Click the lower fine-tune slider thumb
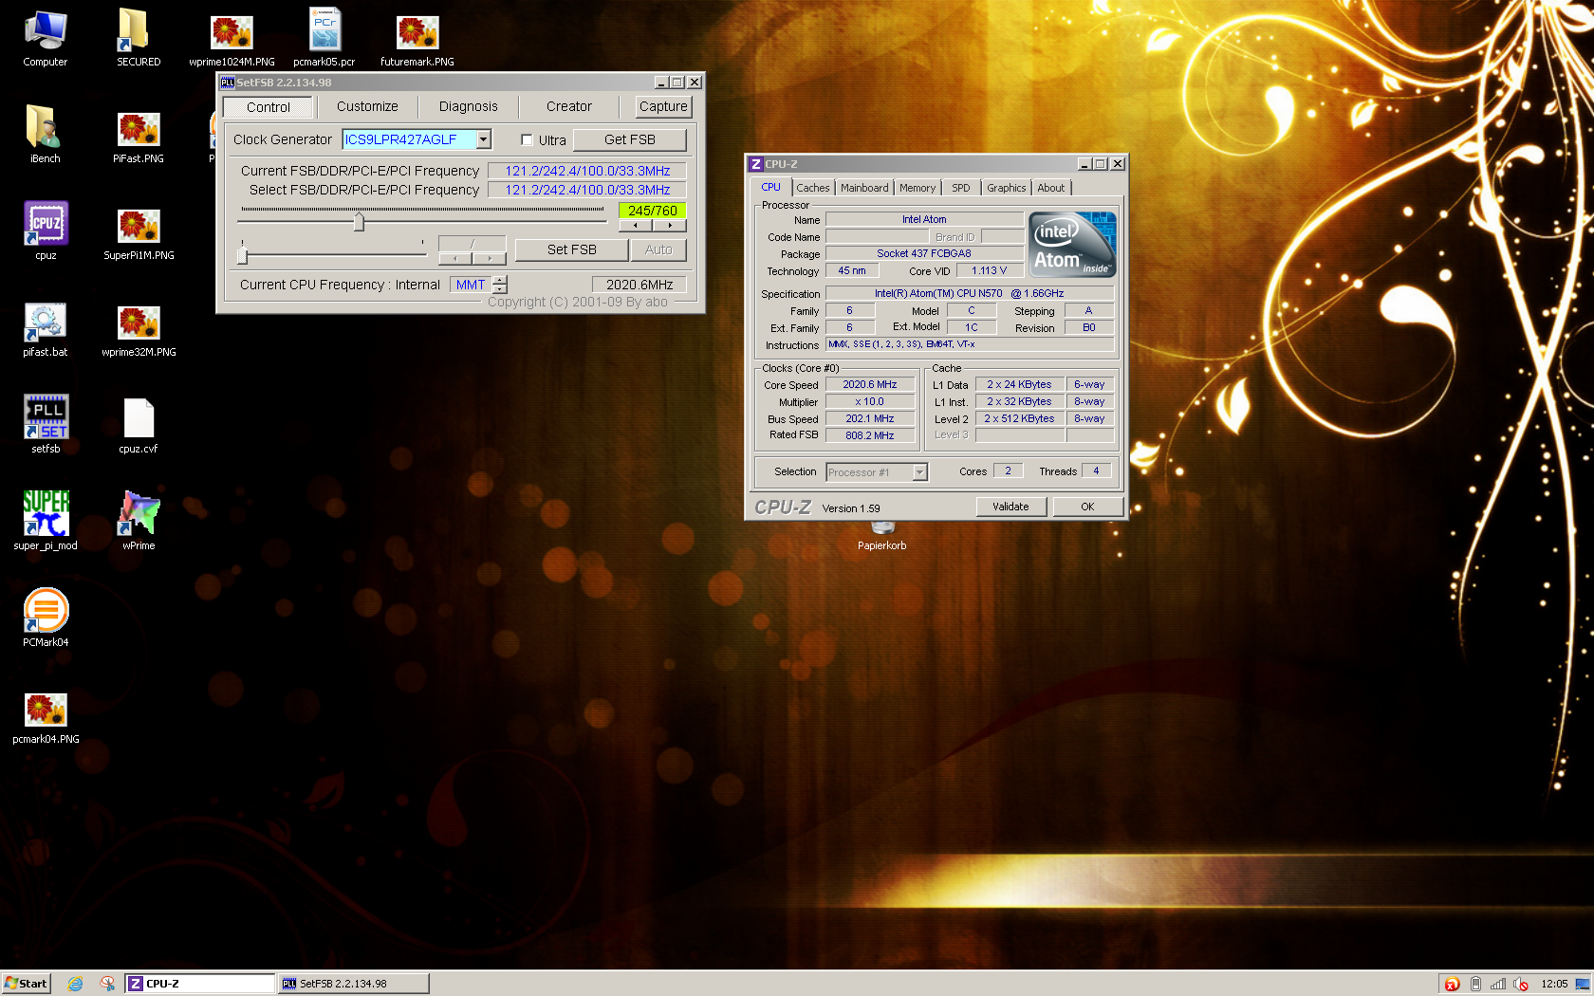Viewport: 1594px width, 996px height. 242,254
